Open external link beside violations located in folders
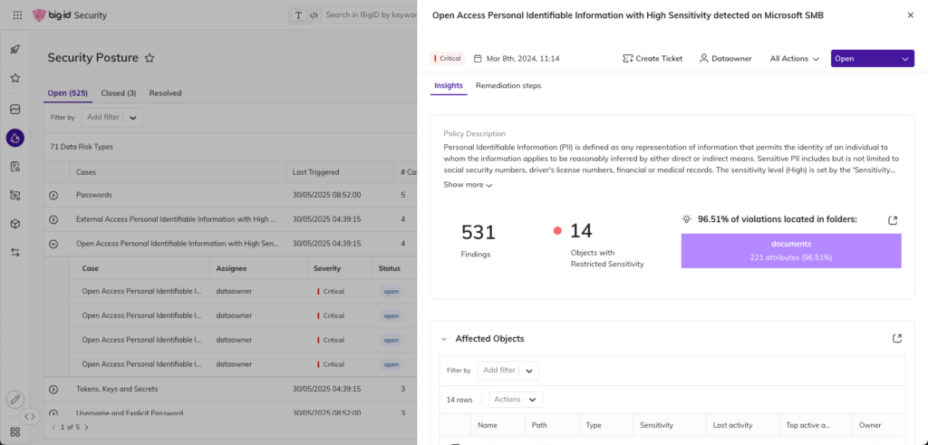Screen dimensions: 928x445 [x=893, y=220]
